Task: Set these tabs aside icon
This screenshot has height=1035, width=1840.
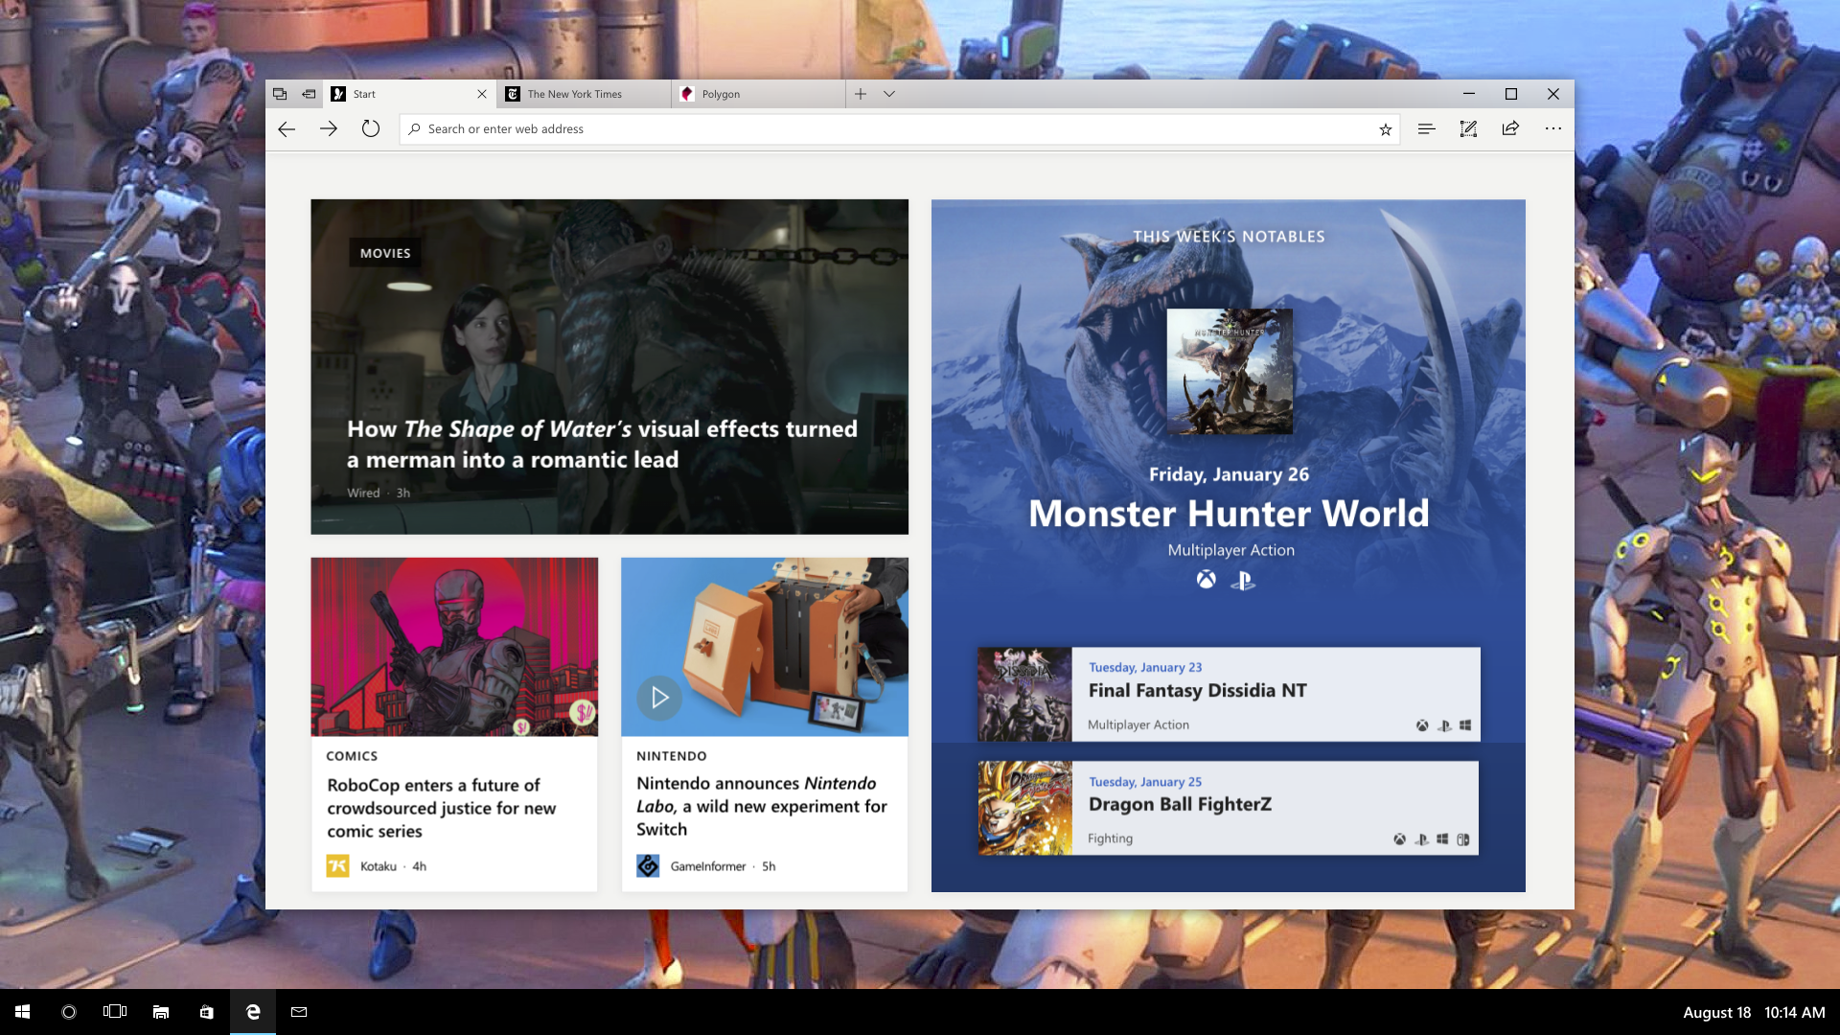Action: coord(309,94)
